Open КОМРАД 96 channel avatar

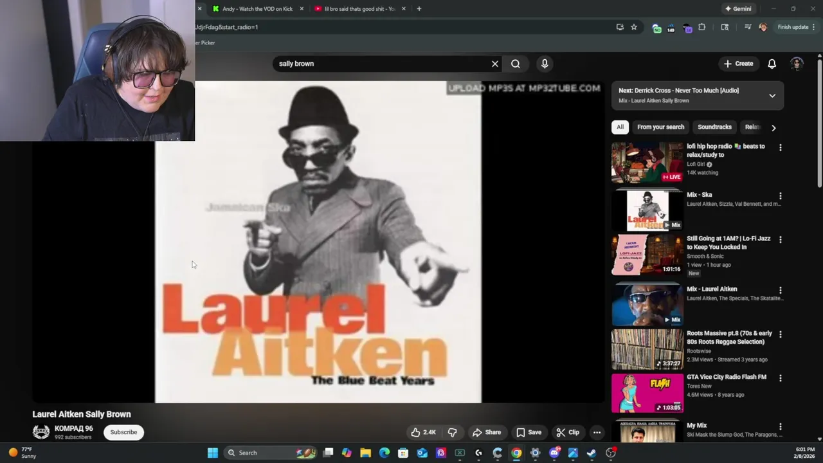click(x=41, y=432)
